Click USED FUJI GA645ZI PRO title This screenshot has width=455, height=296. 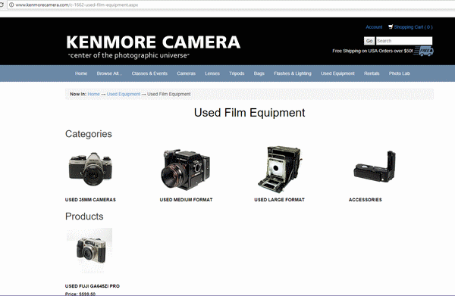[x=93, y=286]
